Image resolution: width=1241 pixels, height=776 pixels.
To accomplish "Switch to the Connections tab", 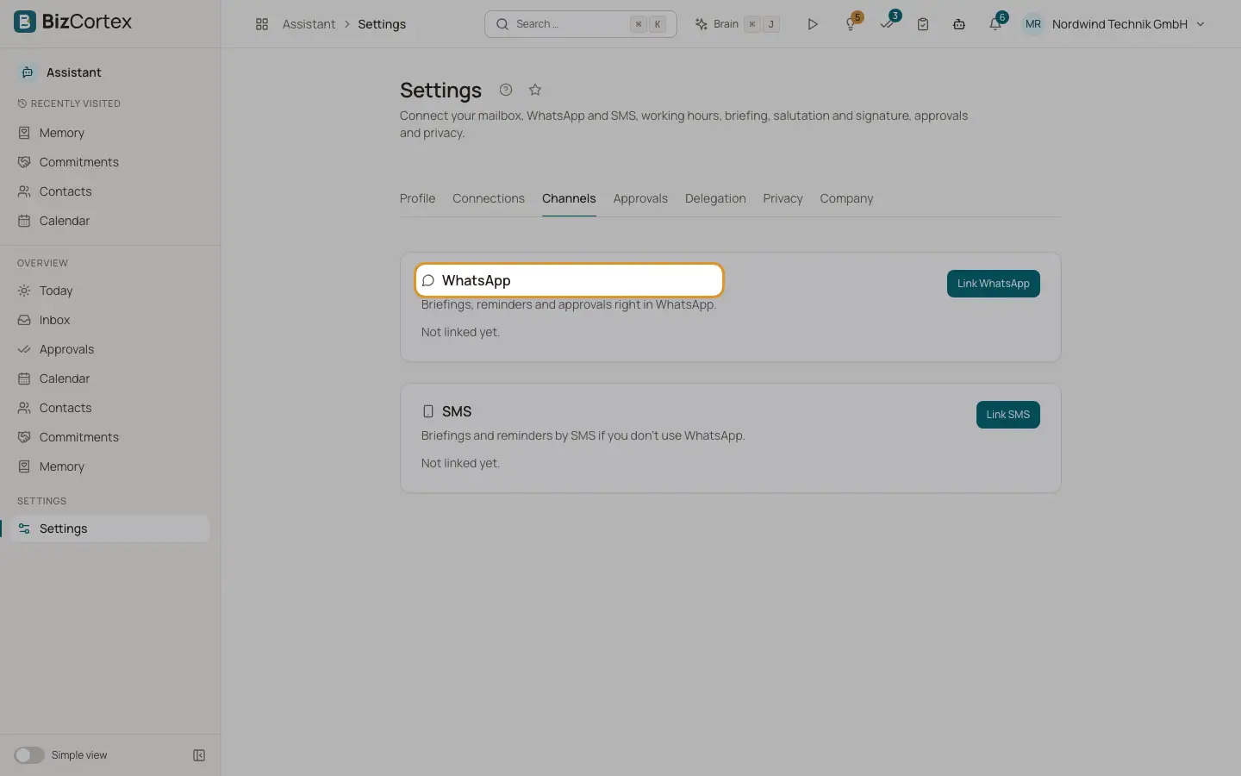I will point(489,198).
